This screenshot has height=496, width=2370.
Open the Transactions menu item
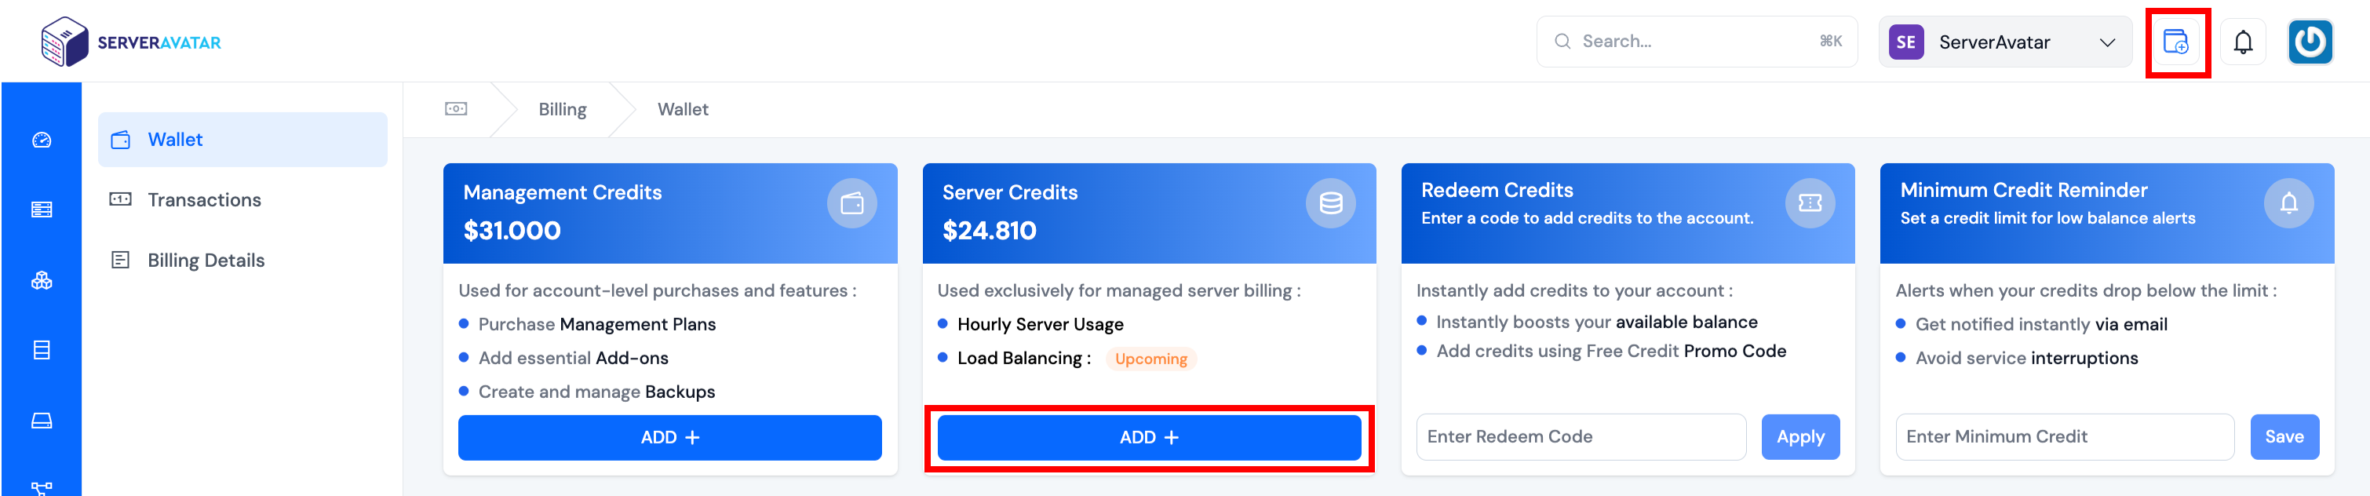tap(243, 199)
